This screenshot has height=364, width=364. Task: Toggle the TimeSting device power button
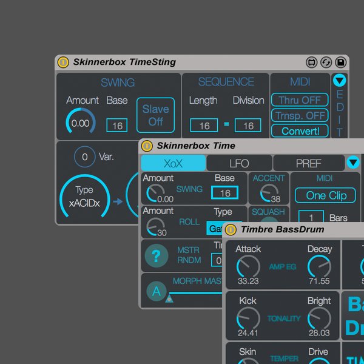pyautogui.click(x=63, y=62)
